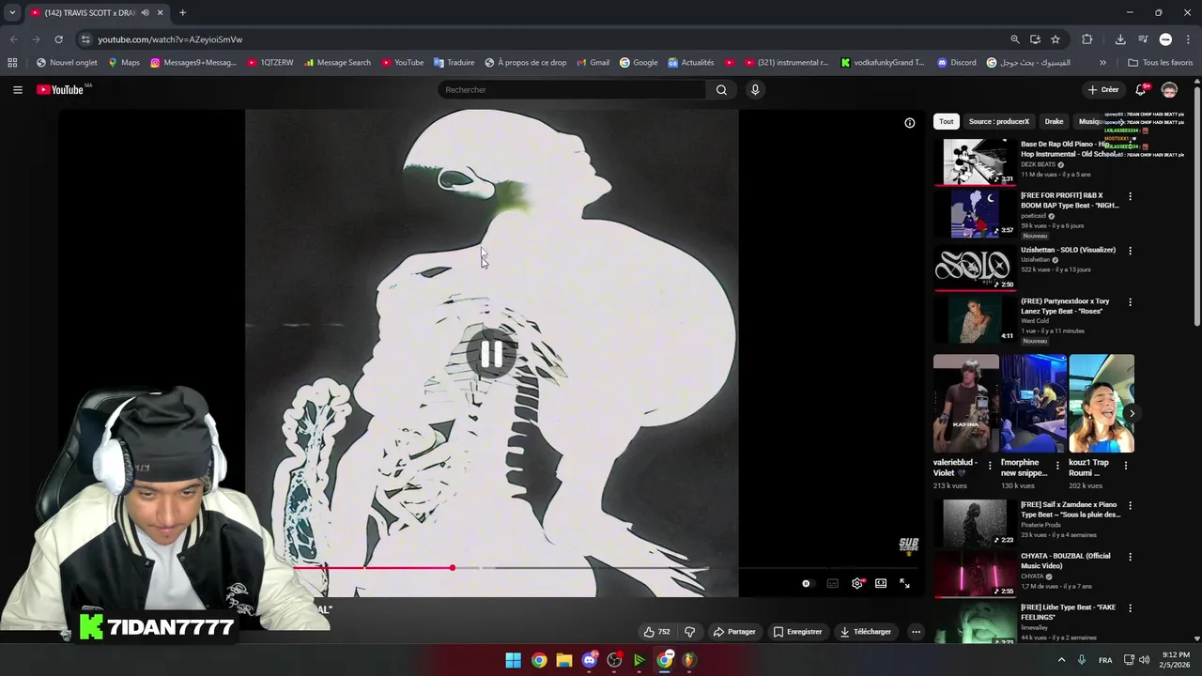The image size is (1202, 676).
Task: Show hidden system tray icons
Action: 1062,660
